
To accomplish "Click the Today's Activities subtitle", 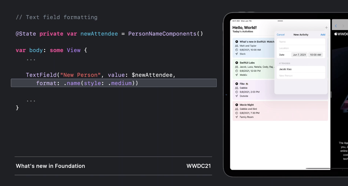I will [x=243, y=32].
